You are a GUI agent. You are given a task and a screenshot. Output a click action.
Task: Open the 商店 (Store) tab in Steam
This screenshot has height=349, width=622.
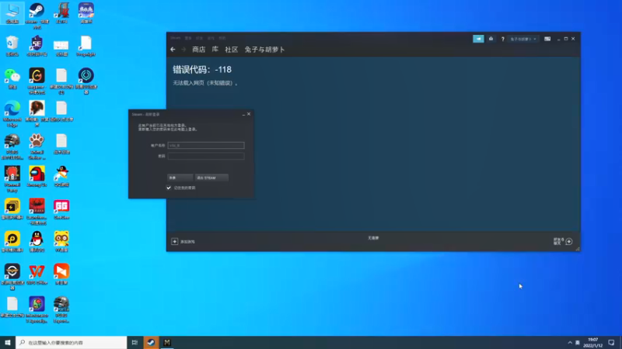[x=199, y=50]
